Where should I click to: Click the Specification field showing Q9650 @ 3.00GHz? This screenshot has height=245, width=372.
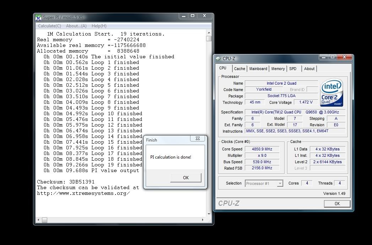[295, 112]
